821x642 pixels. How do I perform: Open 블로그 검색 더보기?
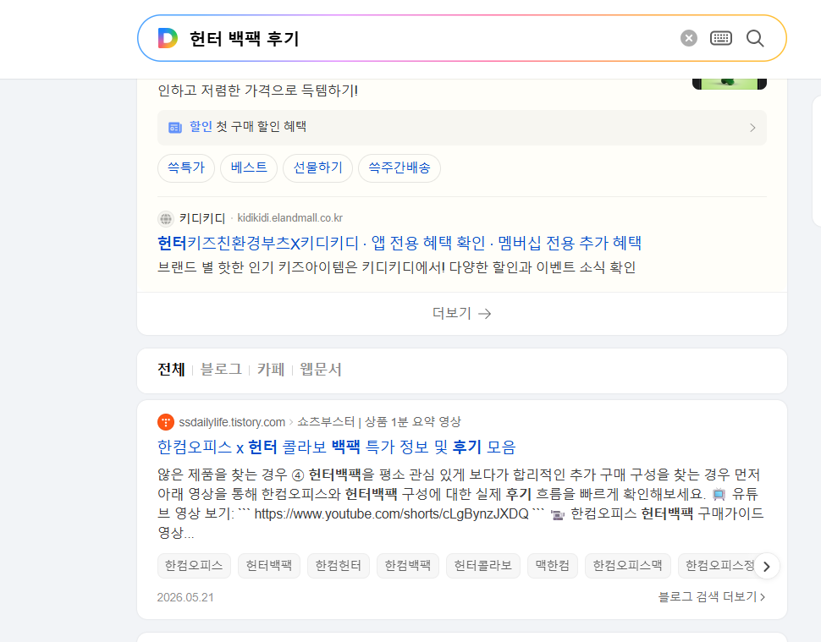[x=712, y=597]
